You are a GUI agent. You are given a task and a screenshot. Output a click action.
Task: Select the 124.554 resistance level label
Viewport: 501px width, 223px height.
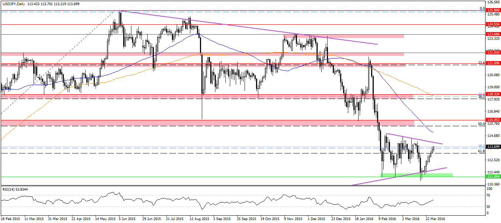point(493,24)
